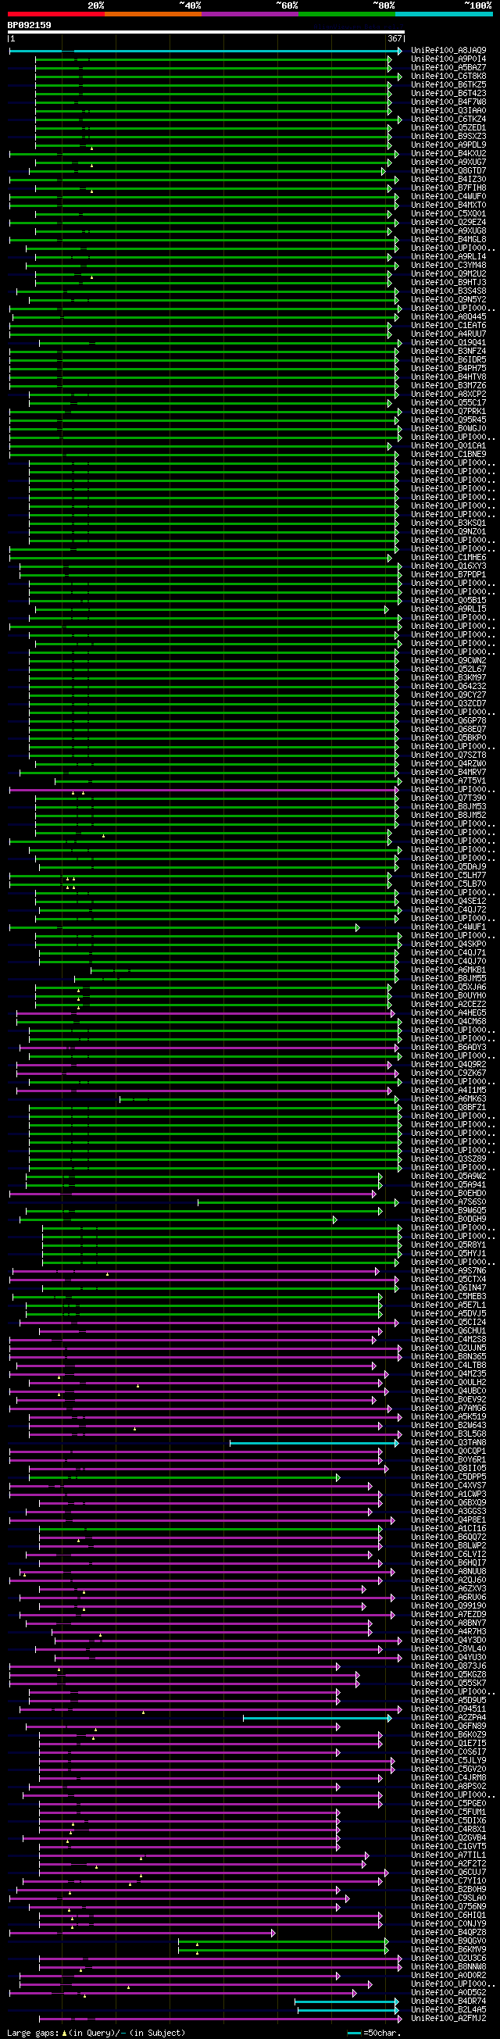Click hit UniRef100_Q16XY3

[448, 566]
